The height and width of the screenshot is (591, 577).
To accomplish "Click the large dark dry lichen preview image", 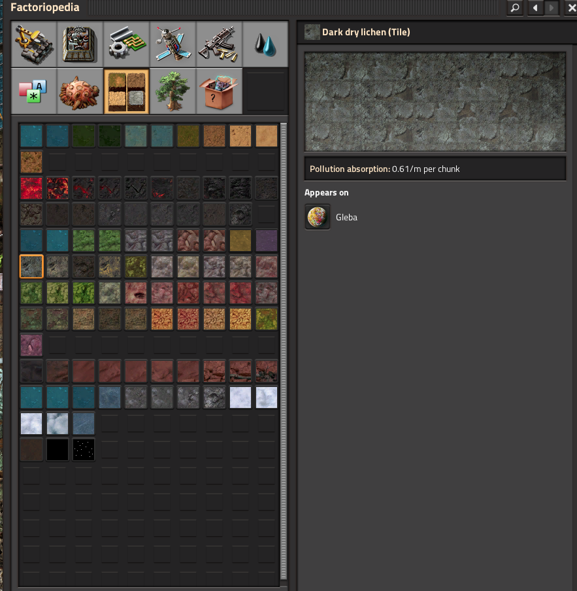I will 435,102.
